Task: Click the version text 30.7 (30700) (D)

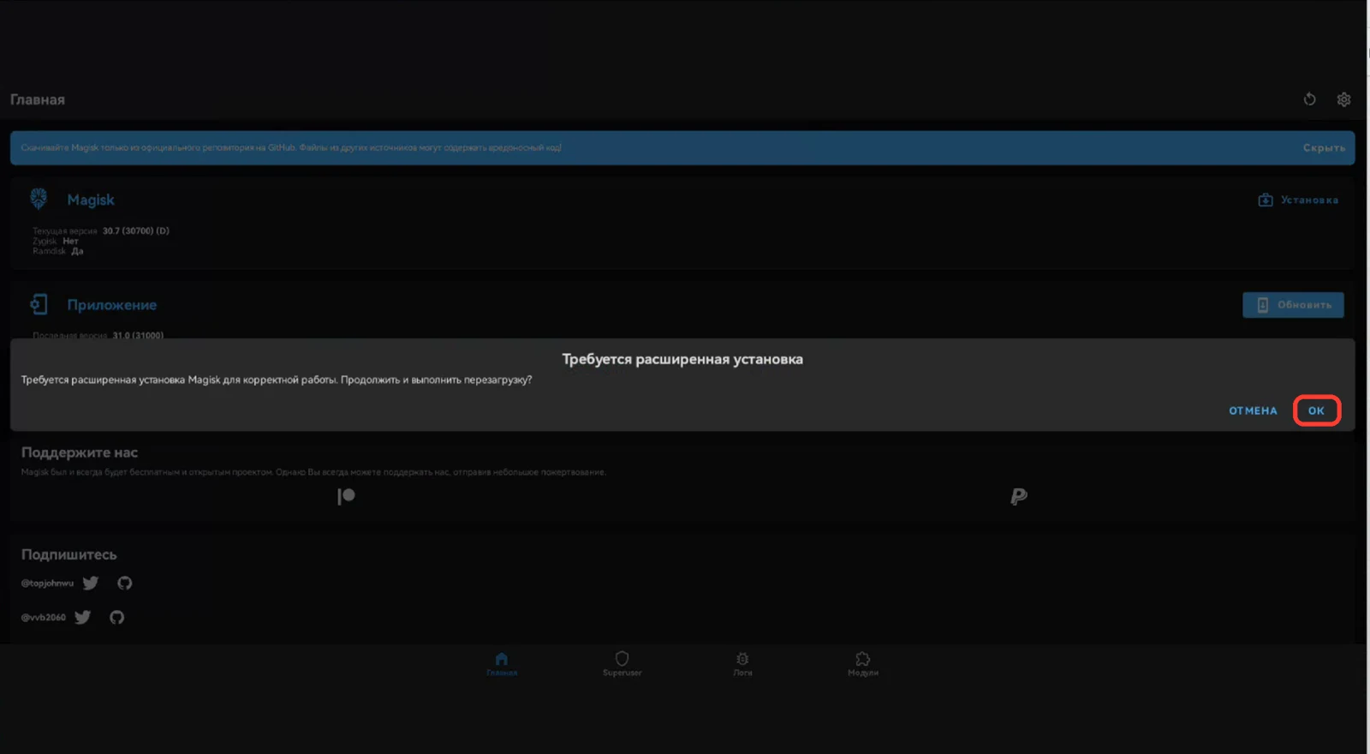Action: 136,231
